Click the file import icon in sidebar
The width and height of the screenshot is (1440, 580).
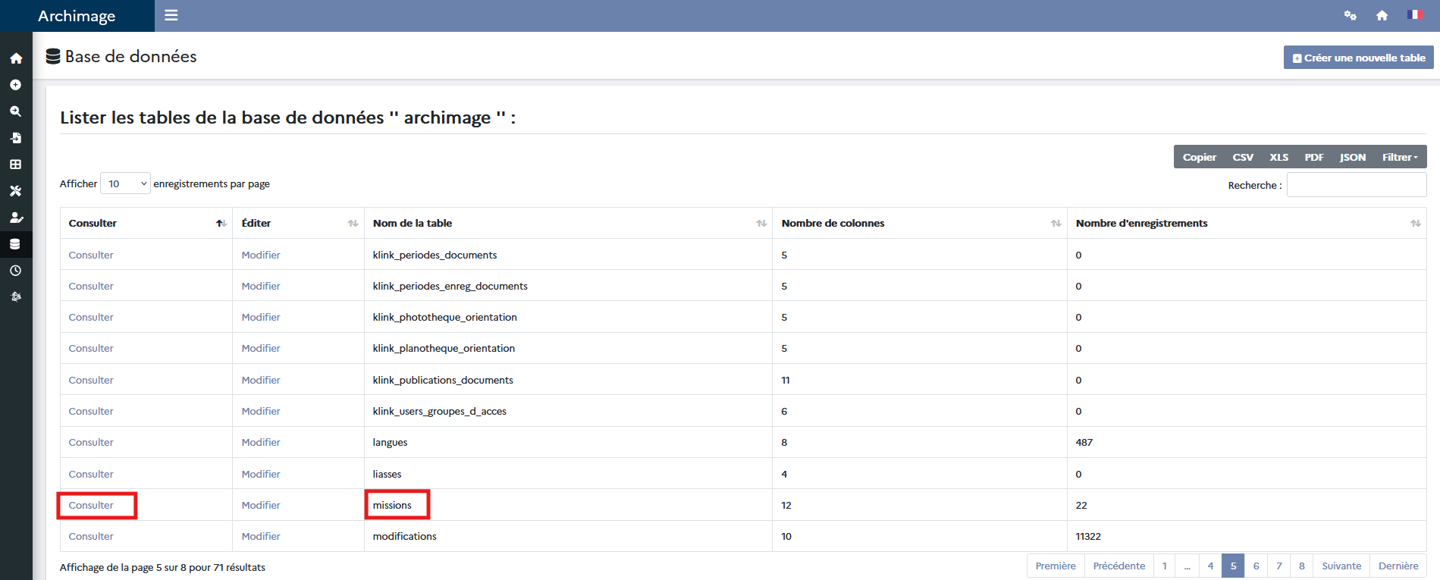pyautogui.click(x=16, y=138)
